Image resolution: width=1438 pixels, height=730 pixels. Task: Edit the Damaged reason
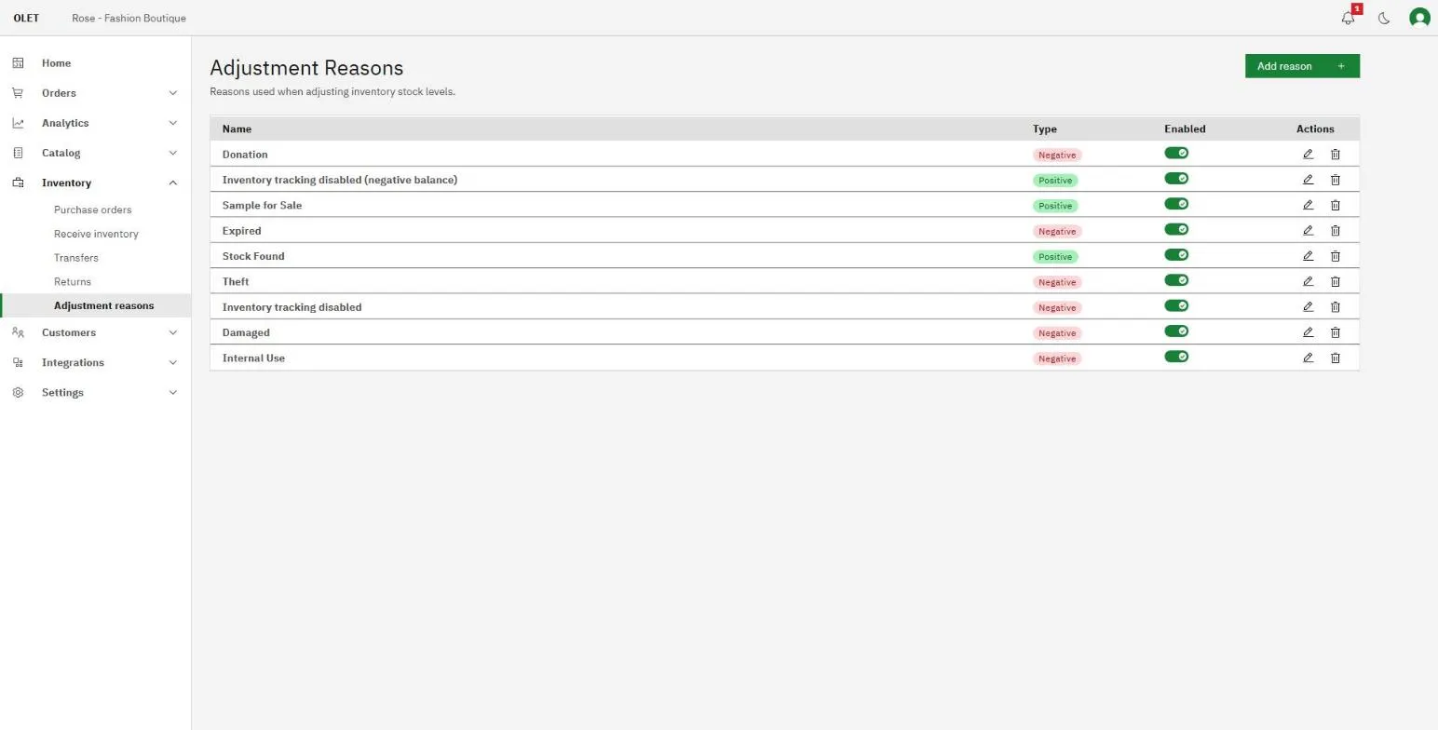1308,332
